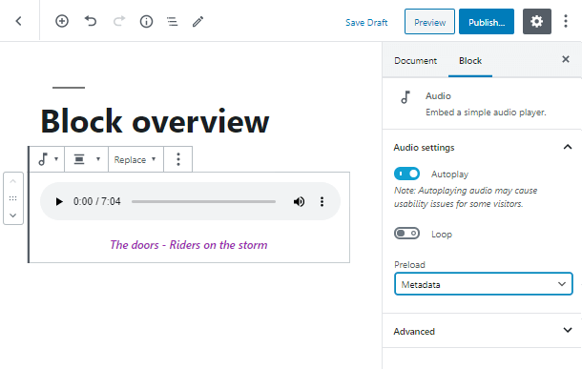Go back using the left chevron

(18, 21)
